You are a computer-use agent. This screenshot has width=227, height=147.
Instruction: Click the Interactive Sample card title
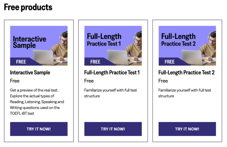tap(30, 73)
